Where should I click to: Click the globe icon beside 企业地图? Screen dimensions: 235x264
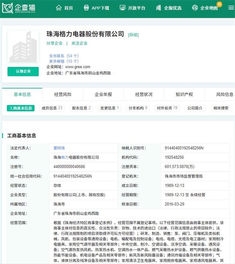coord(195,8)
